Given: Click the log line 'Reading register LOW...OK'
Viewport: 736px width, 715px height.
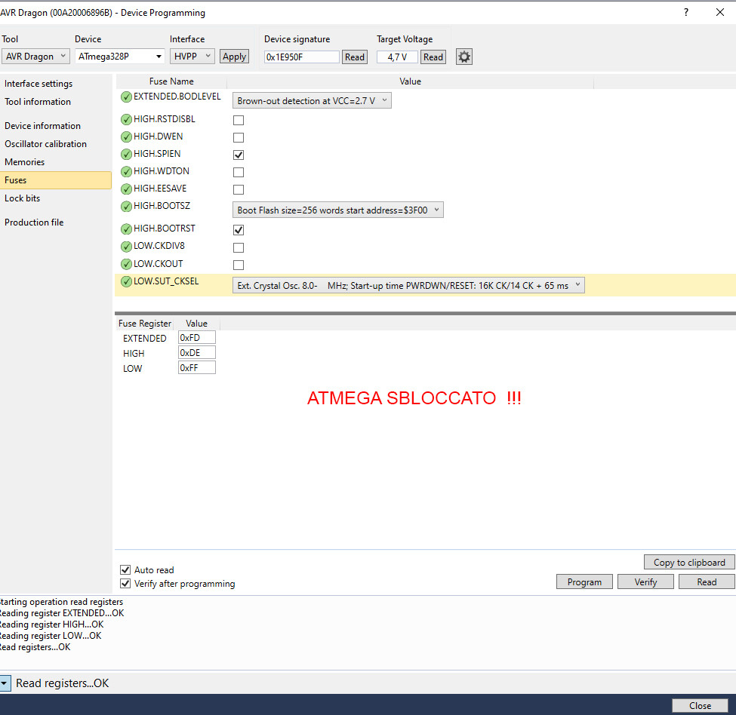Looking at the screenshot, I should (x=51, y=636).
